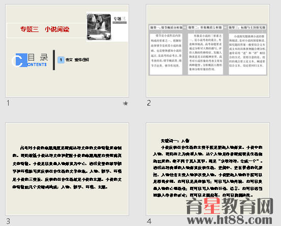Open the www.ht88.com watermark link
The height and width of the screenshot is (226, 281).
[x=230, y=219]
